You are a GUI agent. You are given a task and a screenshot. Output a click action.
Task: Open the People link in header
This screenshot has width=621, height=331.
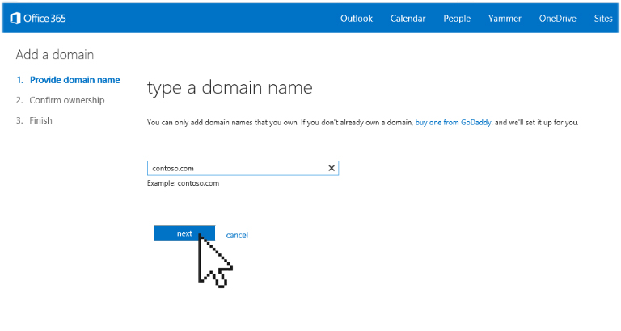coord(457,19)
